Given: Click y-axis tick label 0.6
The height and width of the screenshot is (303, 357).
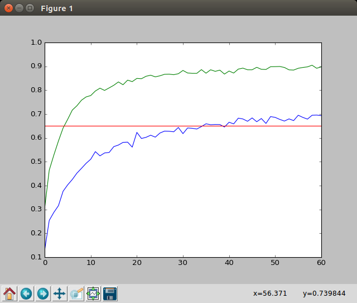Looking at the screenshot, I should pos(36,138).
